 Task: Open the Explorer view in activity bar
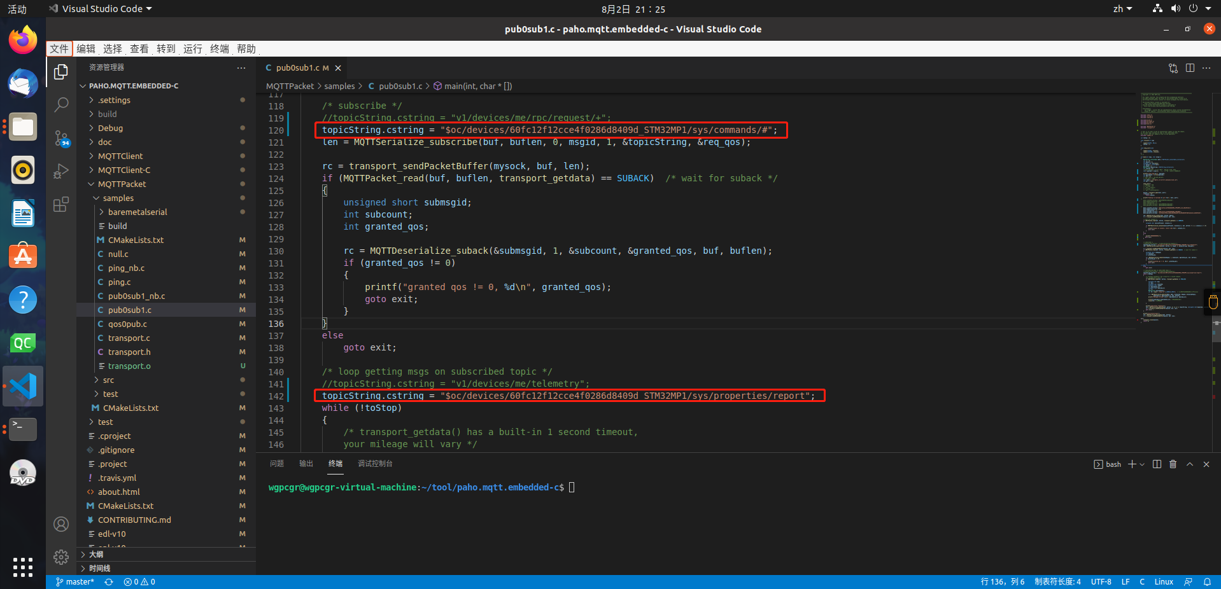61,72
